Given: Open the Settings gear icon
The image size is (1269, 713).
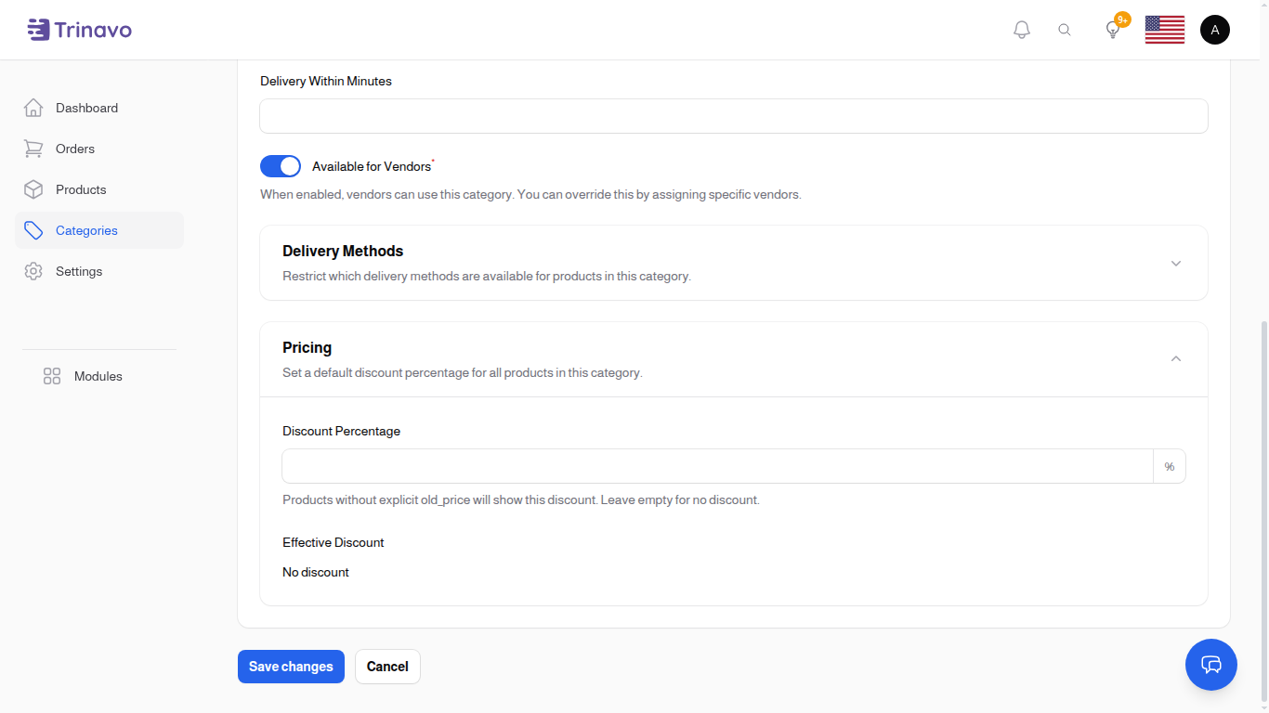Looking at the screenshot, I should pos(33,271).
